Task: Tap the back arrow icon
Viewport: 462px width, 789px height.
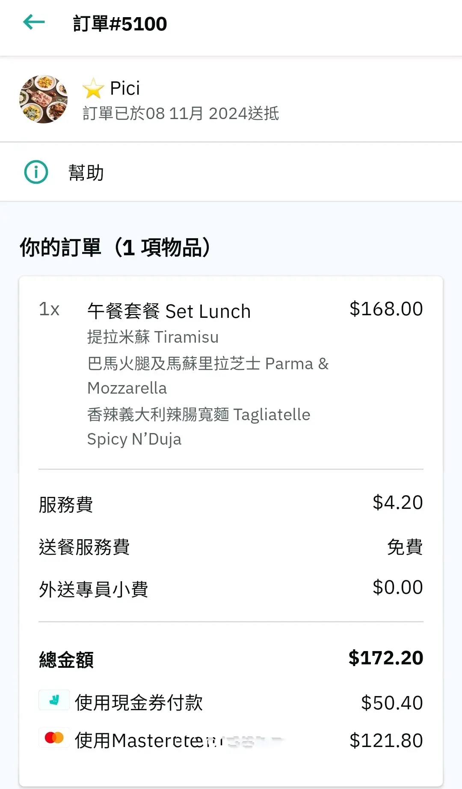Action: click(34, 22)
